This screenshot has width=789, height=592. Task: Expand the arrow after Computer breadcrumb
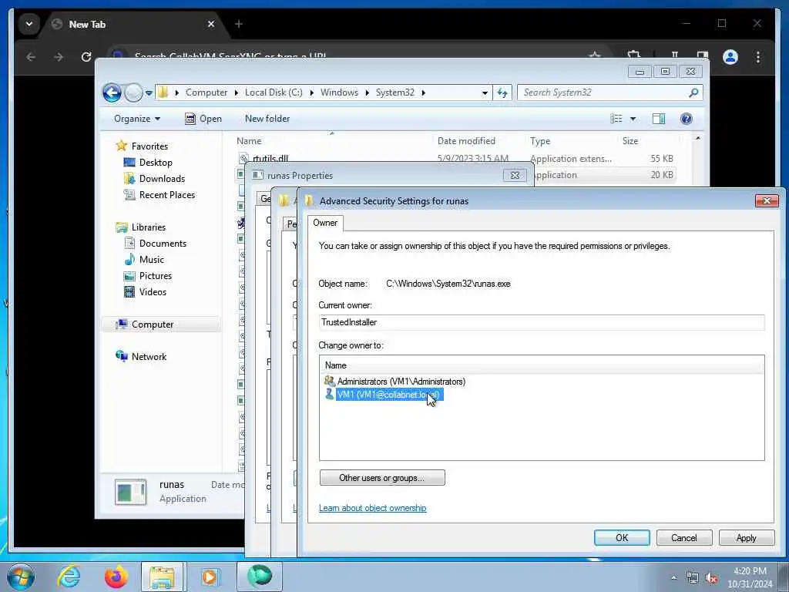click(236, 92)
